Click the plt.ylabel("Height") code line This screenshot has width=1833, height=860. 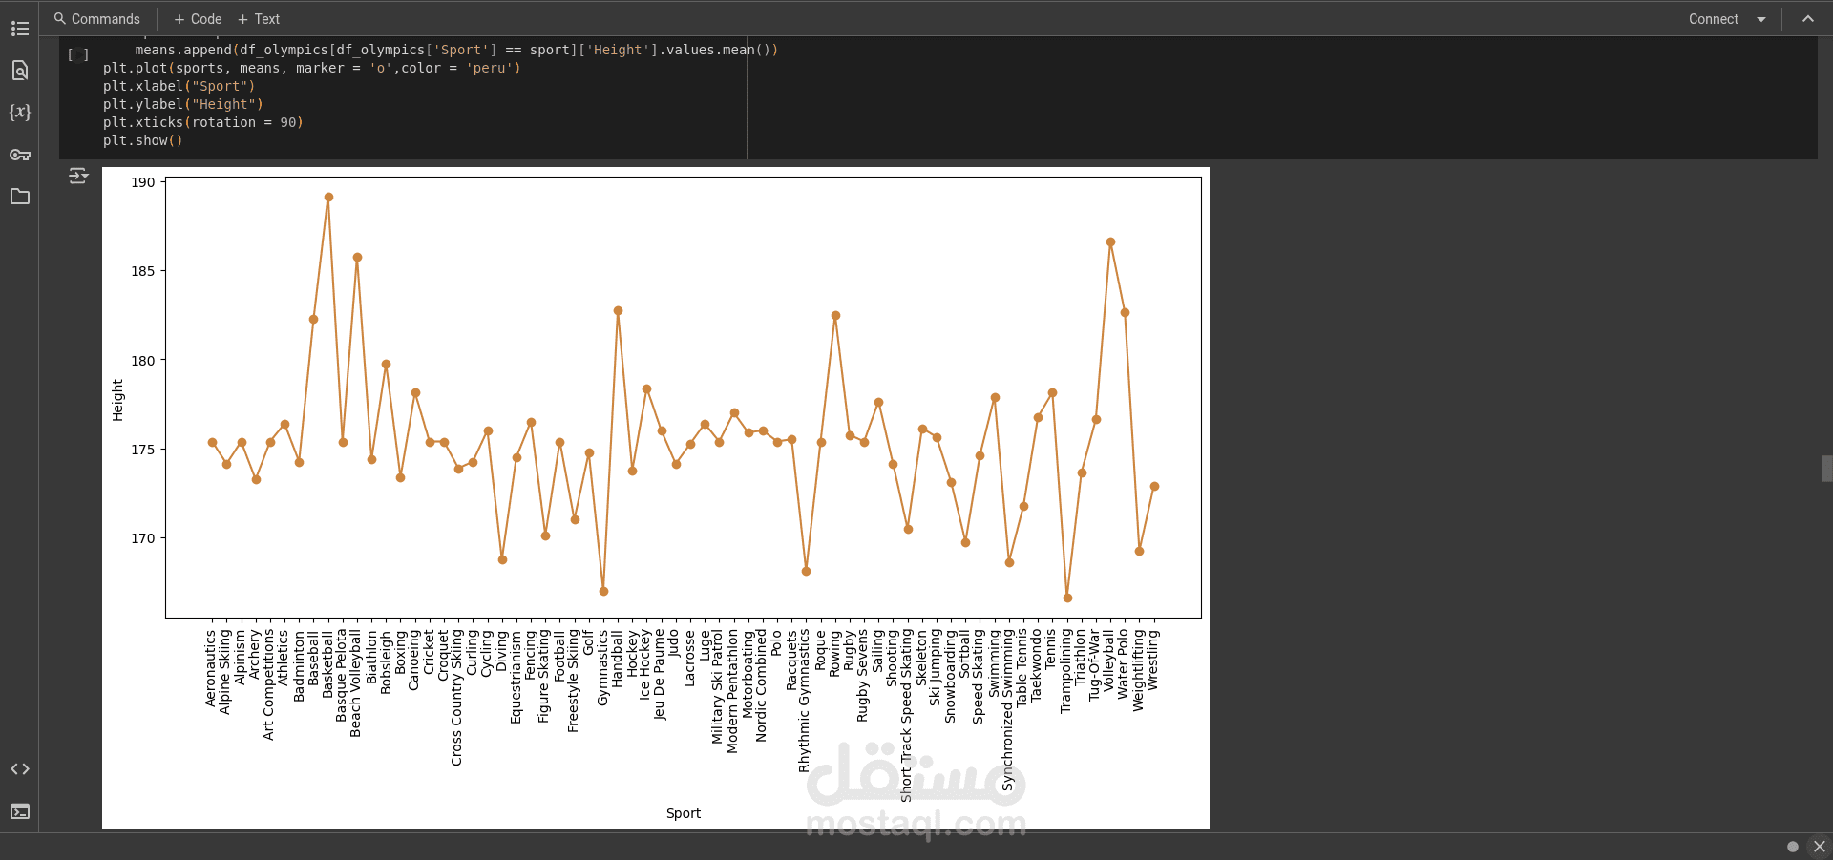183,104
